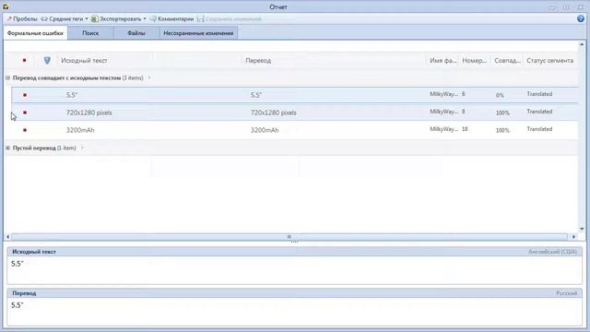Select the 3200mAh translation cell

click(265, 130)
